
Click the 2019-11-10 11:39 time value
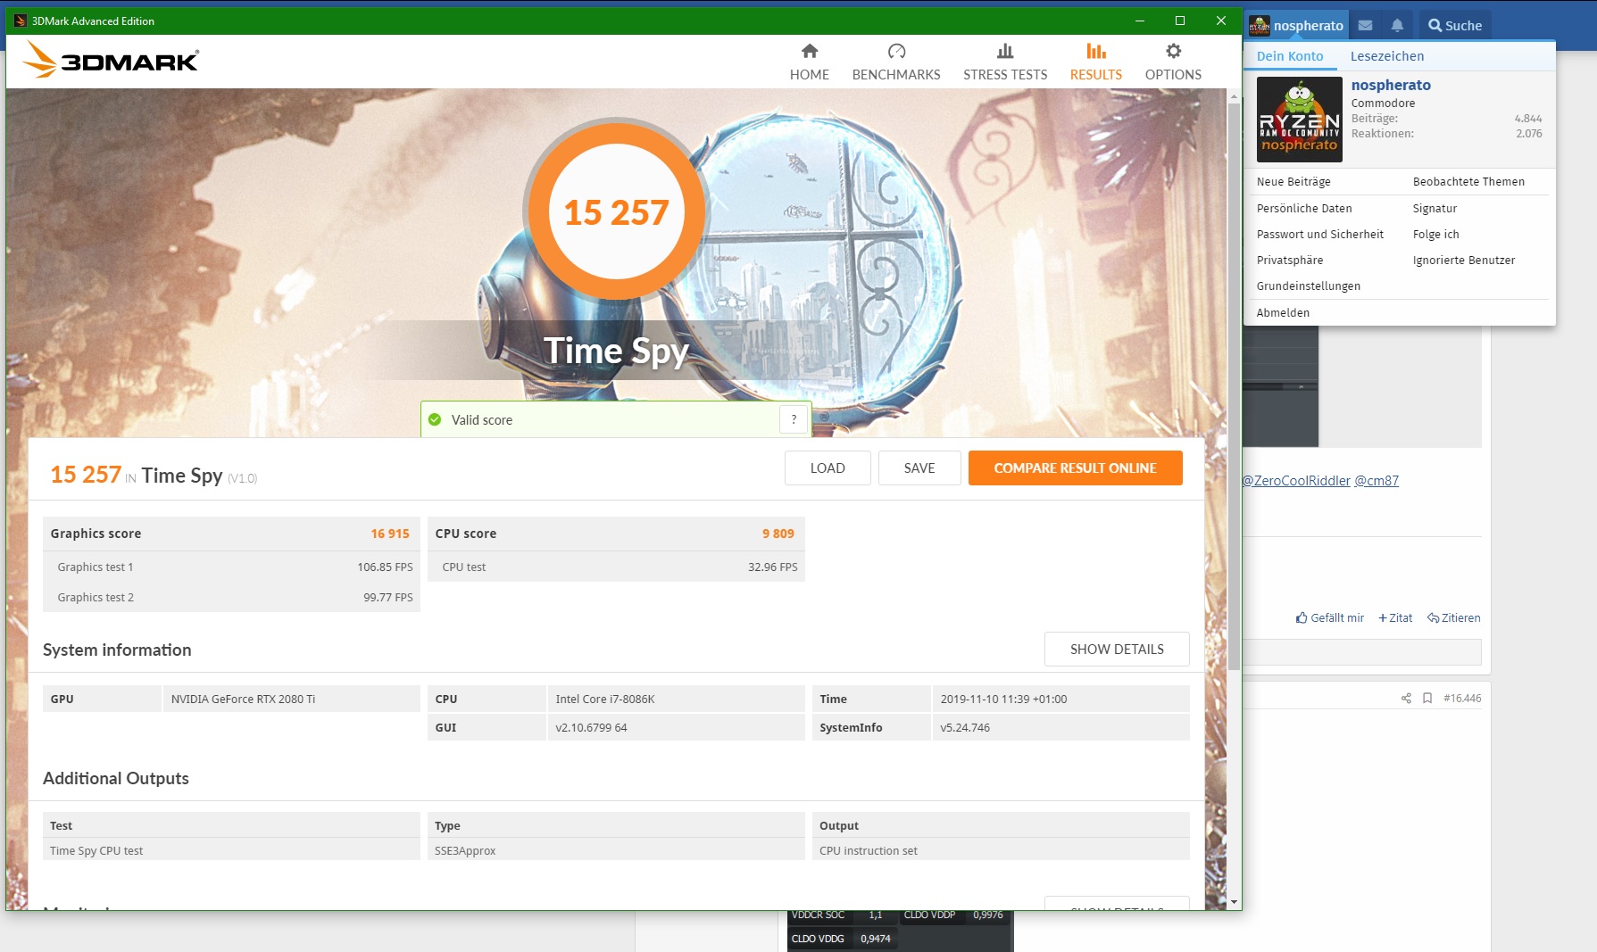pos(1061,699)
